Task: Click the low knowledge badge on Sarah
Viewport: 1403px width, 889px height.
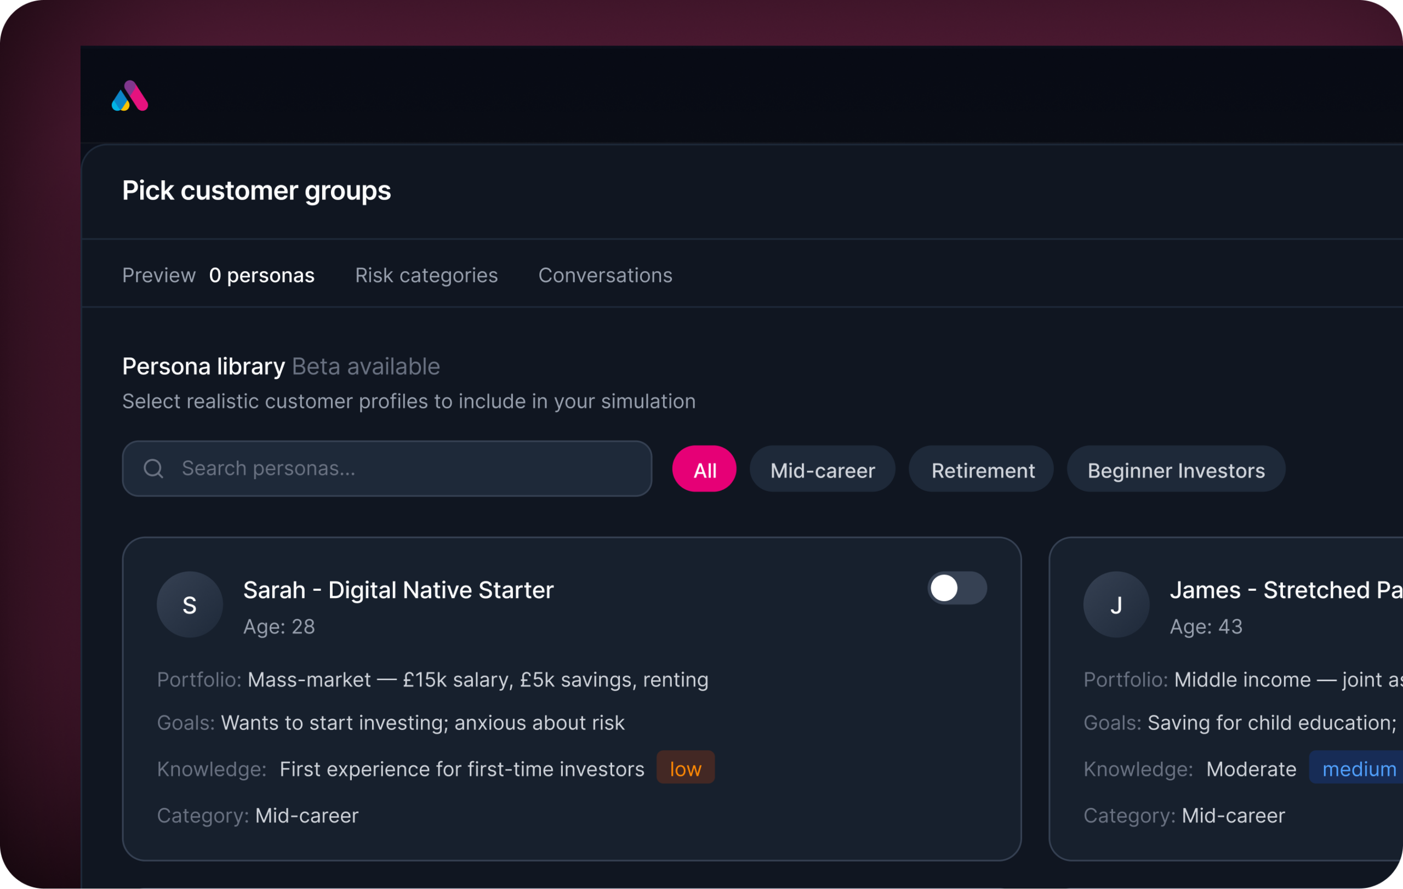Action: click(x=686, y=768)
